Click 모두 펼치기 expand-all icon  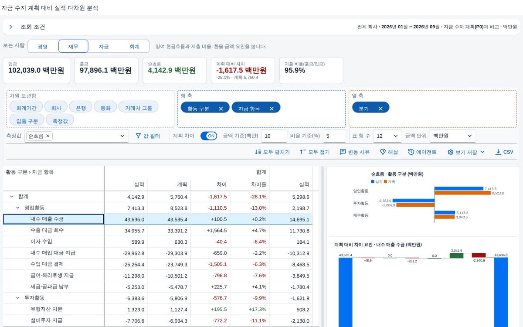click(x=258, y=152)
